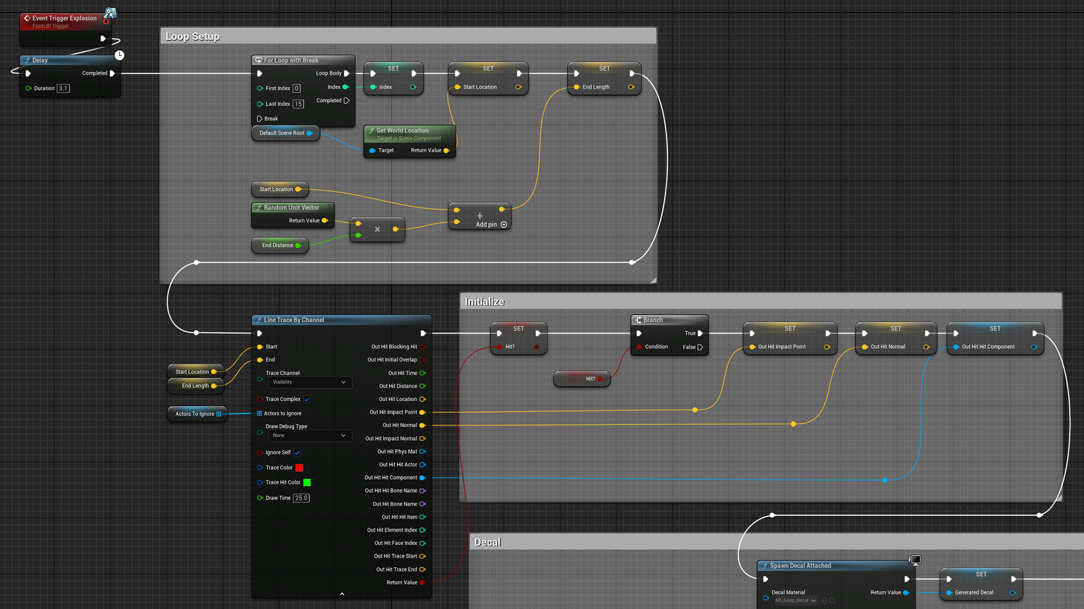
Task: Click the Spawn Decal Attached Return Value pin
Action: pyautogui.click(x=906, y=593)
